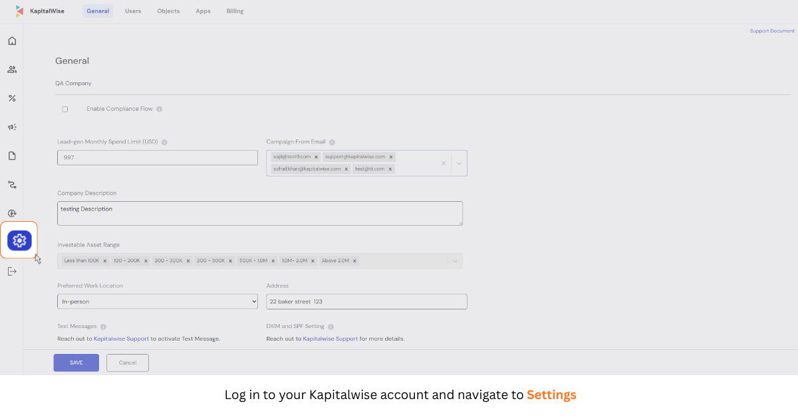
Task: Remove the 'Less than 100K' asset range tag
Action: tap(105, 261)
